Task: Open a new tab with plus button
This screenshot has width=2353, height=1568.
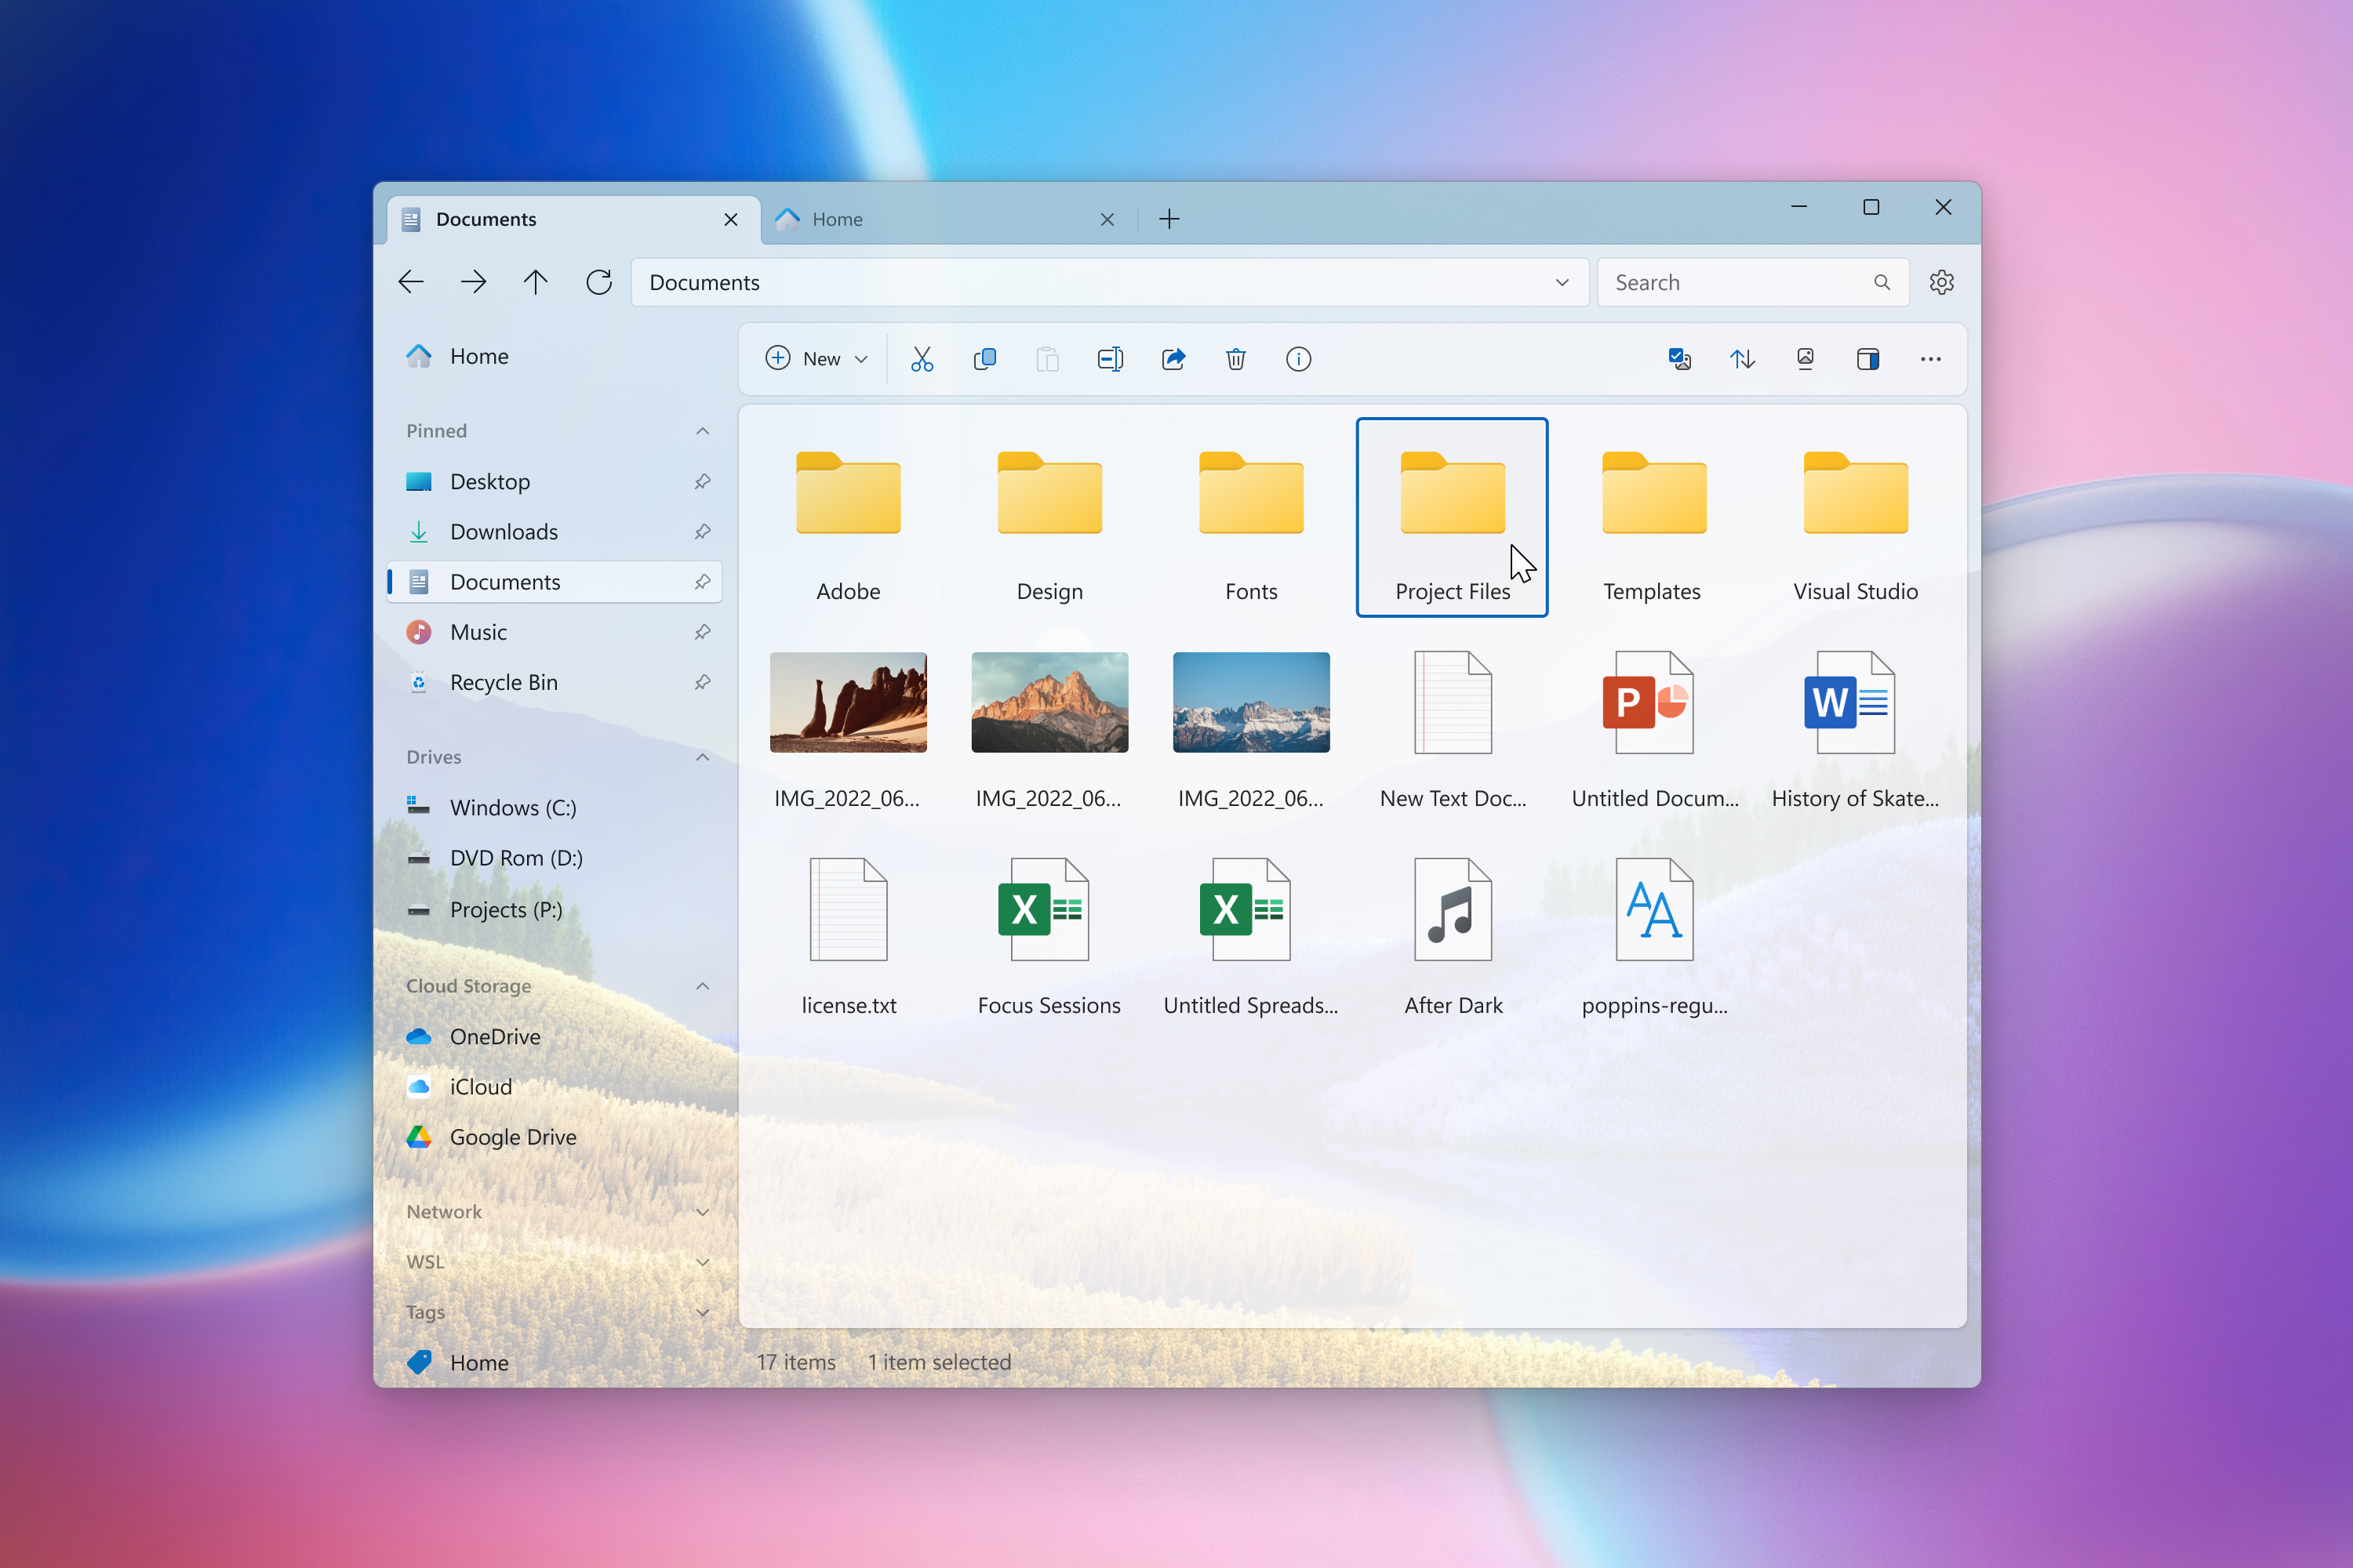Action: coord(1169,219)
